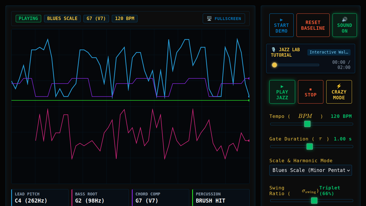Click Reset Baseline button
The image size is (366, 206).
click(x=313, y=25)
